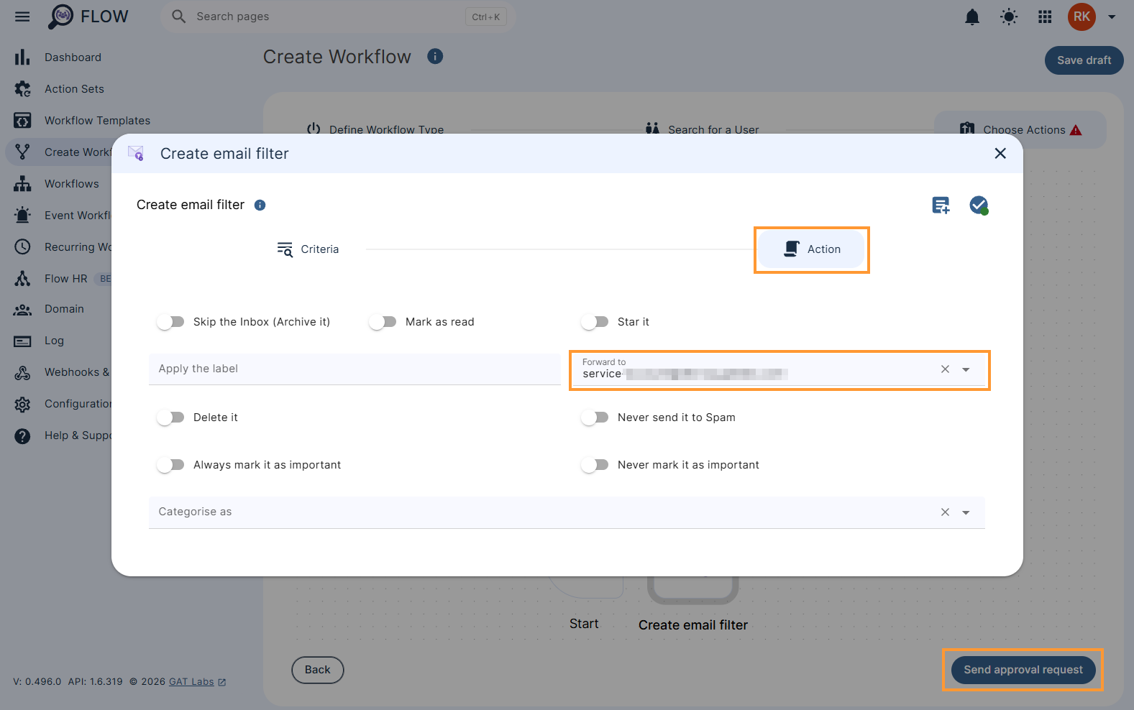Image resolution: width=1134 pixels, height=710 pixels.
Task: Open the apps grid launcher
Action: coord(1045,17)
